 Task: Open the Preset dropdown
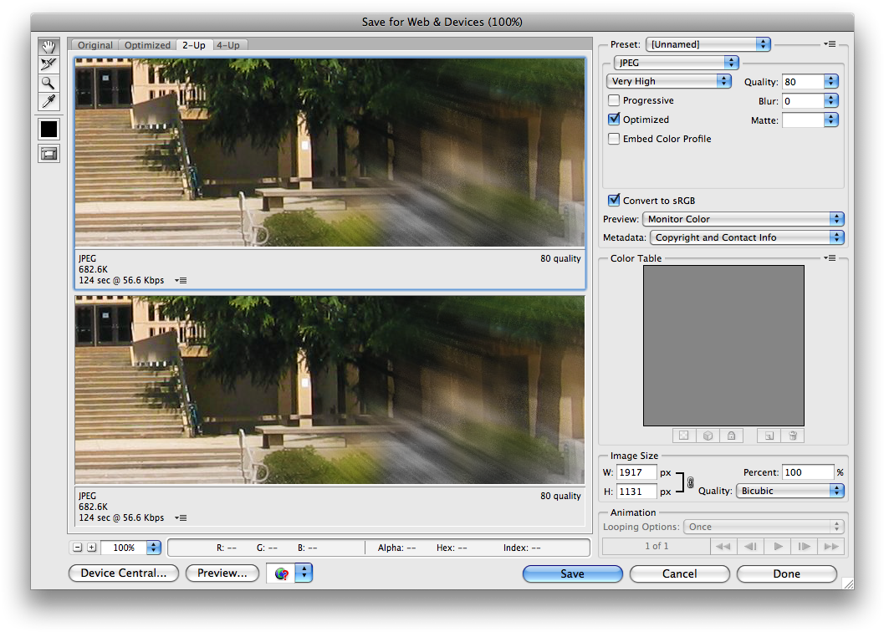pos(708,43)
